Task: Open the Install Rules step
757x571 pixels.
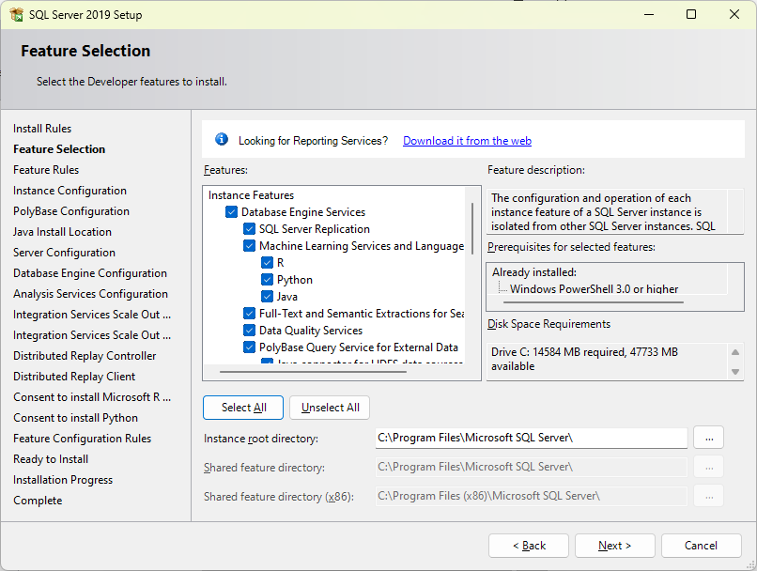Action: (42, 129)
